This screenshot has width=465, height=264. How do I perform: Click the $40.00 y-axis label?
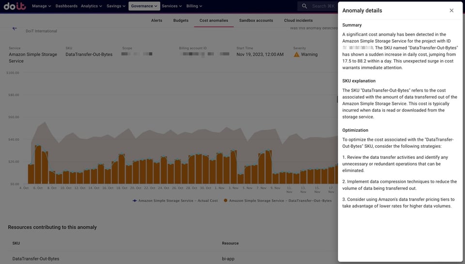tap(14, 140)
